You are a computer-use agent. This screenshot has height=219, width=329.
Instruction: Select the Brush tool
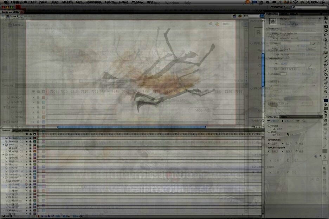(326, 61)
